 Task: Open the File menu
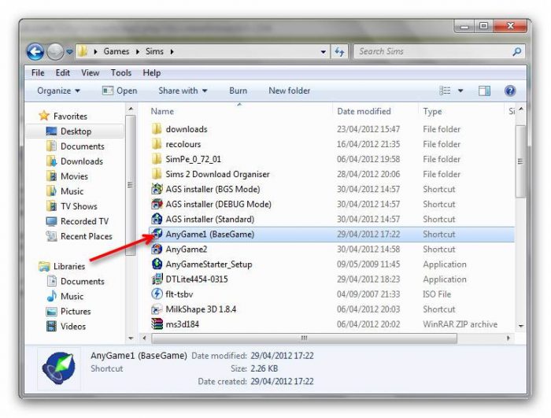pyautogui.click(x=38, y=72)
